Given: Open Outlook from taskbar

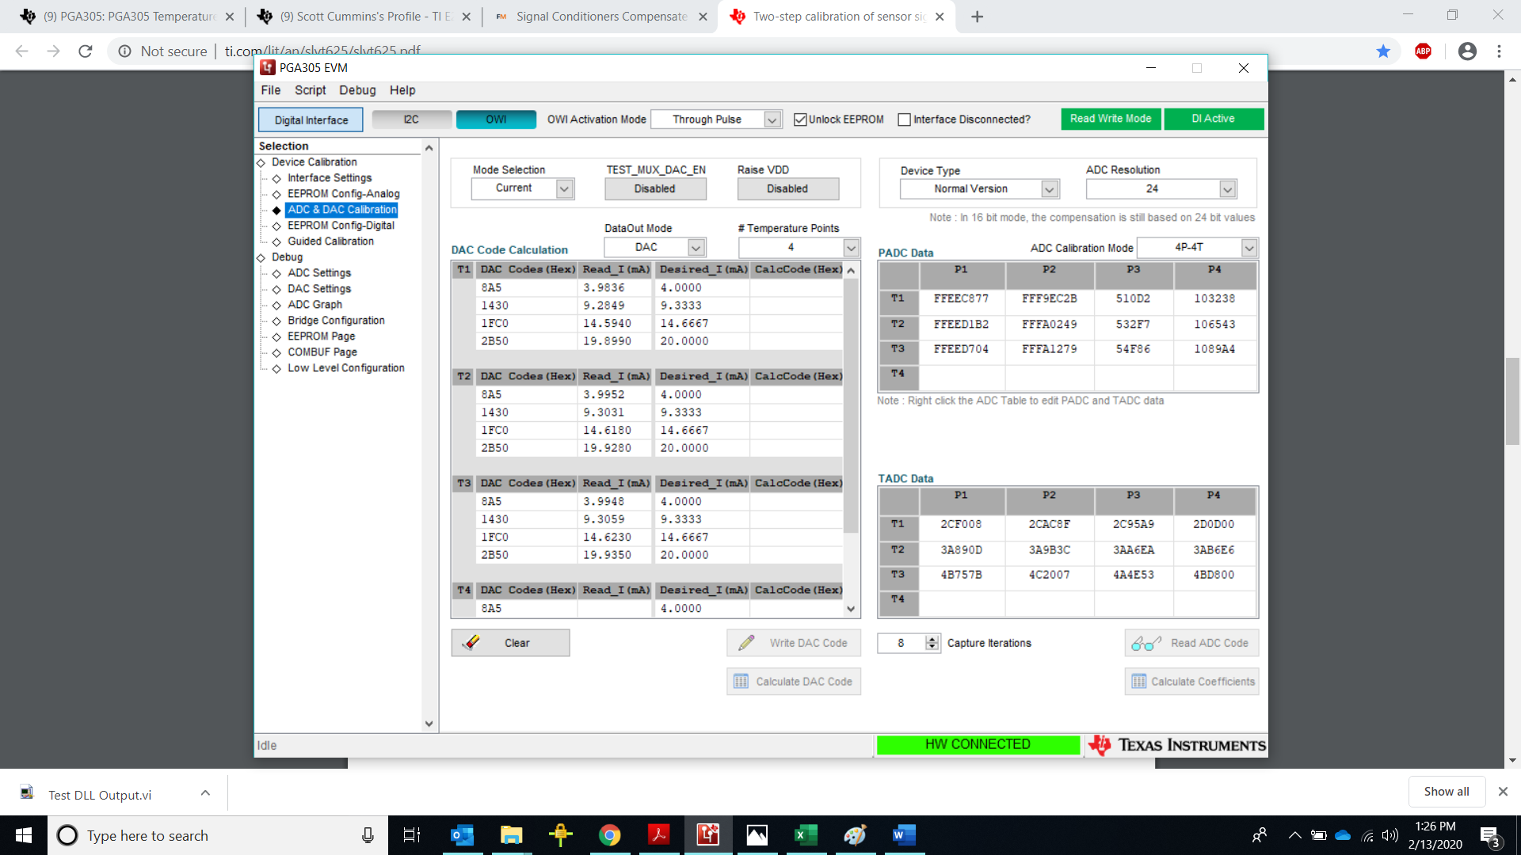Looking at the screenshot, I should [462, 835].
